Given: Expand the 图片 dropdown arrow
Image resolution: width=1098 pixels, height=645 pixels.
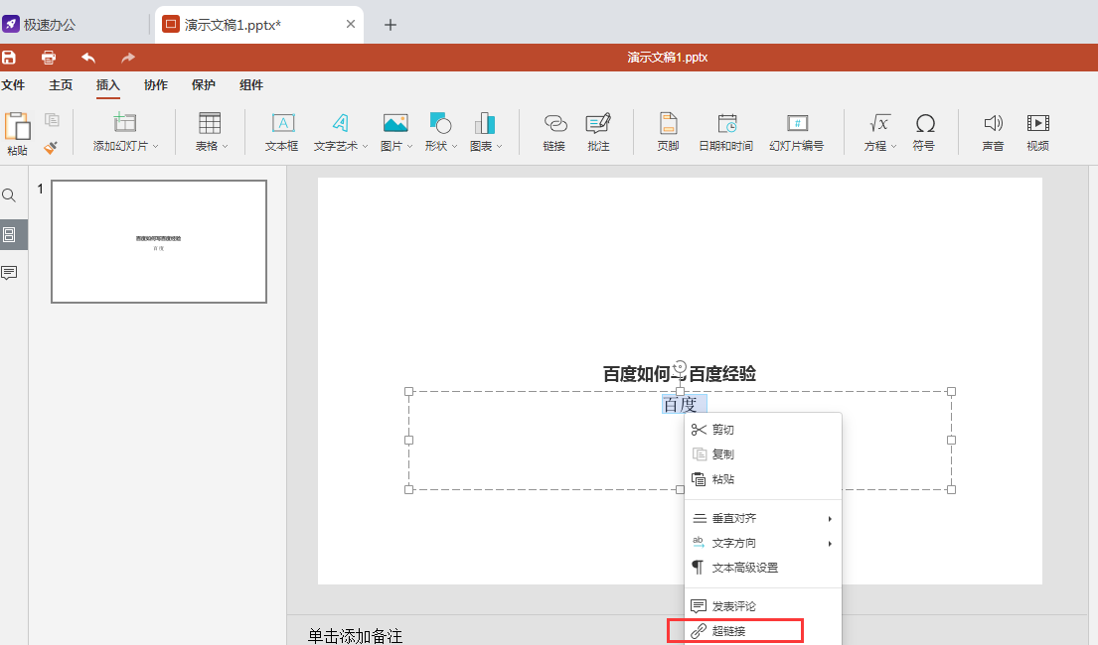Looking at the screenshot, I should click(x=409, y=146).
